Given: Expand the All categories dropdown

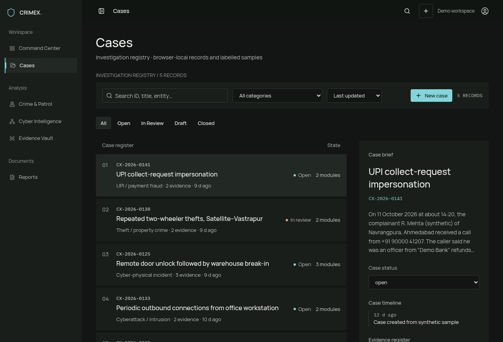Looking at the screenshot, I should (277, 96).
